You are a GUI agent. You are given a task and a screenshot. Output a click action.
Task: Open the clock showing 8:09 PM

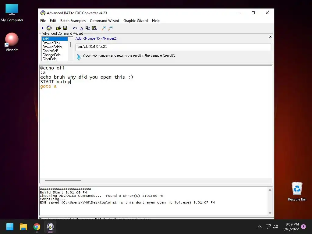tap(290, 227)
